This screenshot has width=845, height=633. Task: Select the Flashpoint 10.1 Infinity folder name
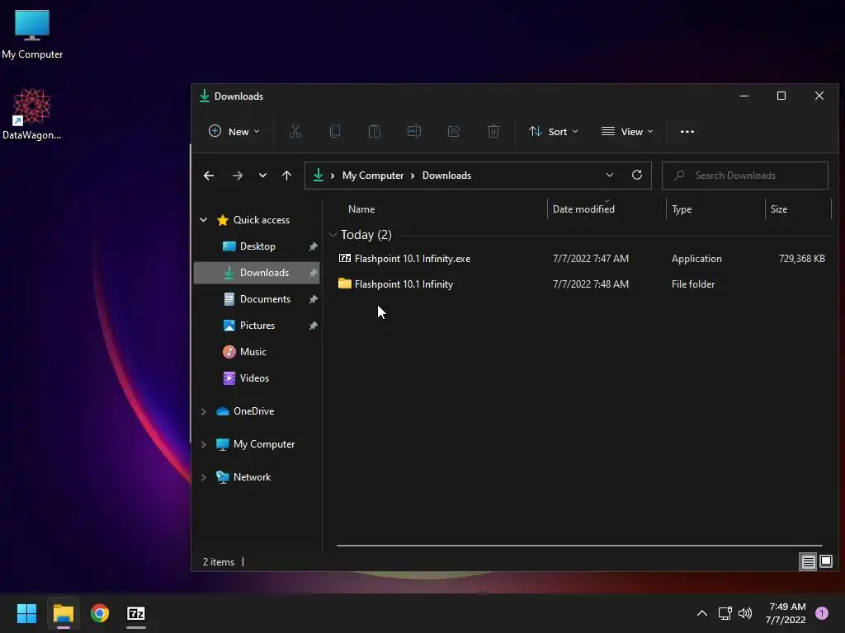pos(404,284)
